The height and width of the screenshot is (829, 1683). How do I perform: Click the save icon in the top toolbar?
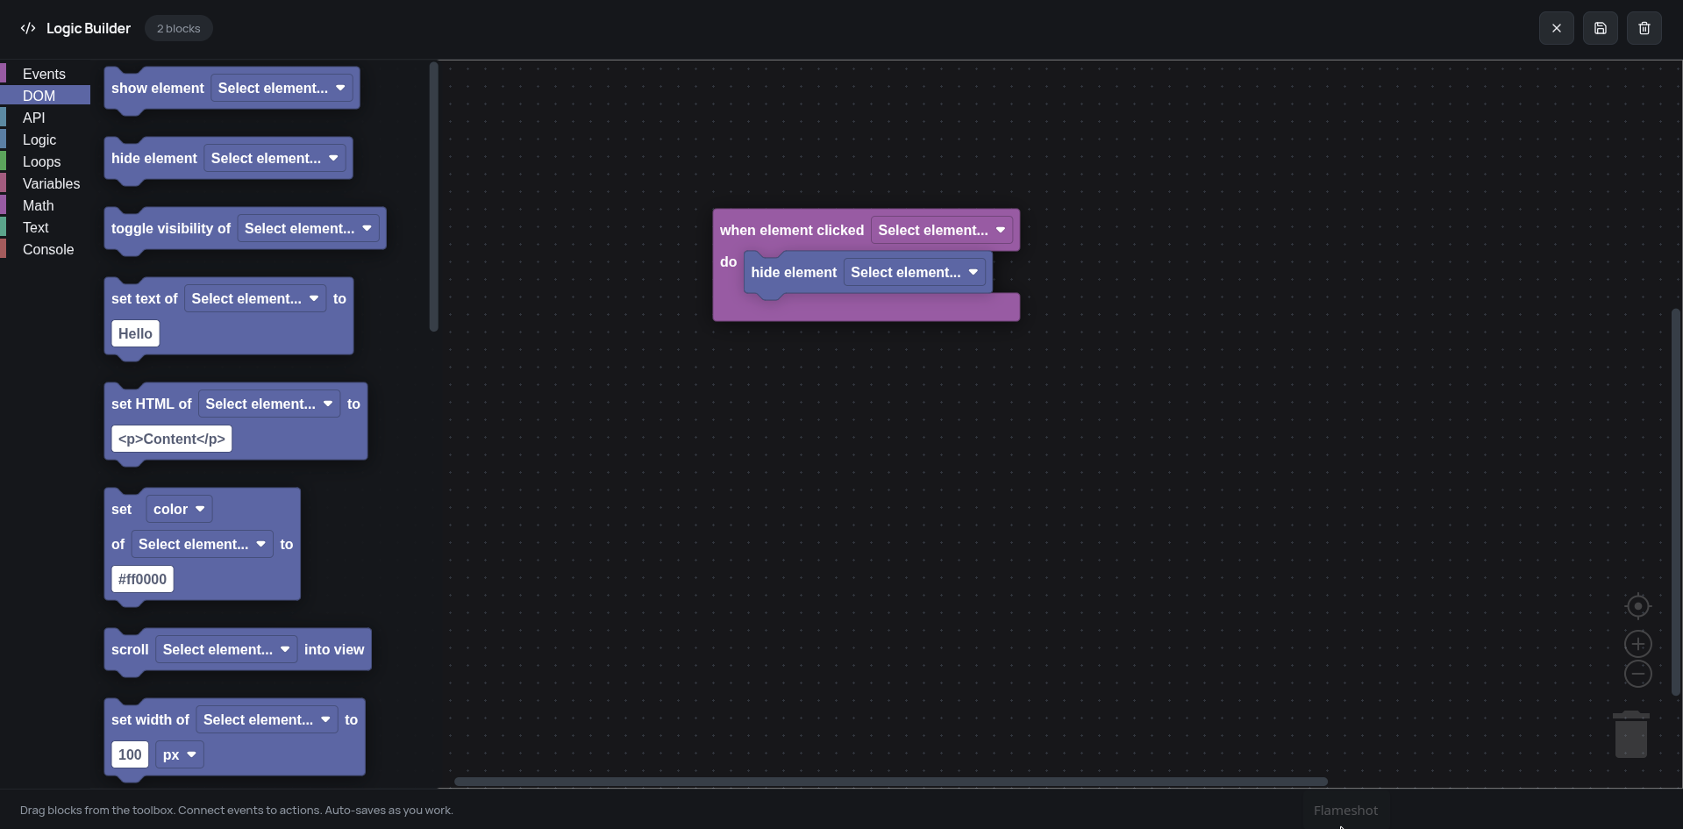[1600, 27]
